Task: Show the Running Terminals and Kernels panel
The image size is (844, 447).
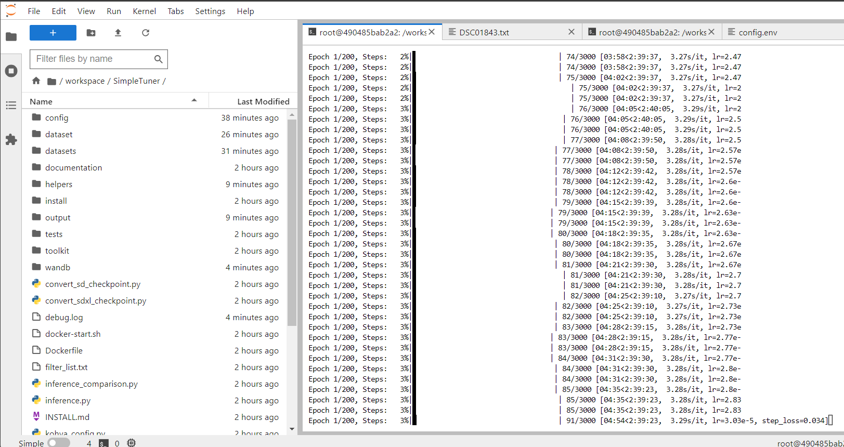Action: pyautogui.click(x=11, y=71)
